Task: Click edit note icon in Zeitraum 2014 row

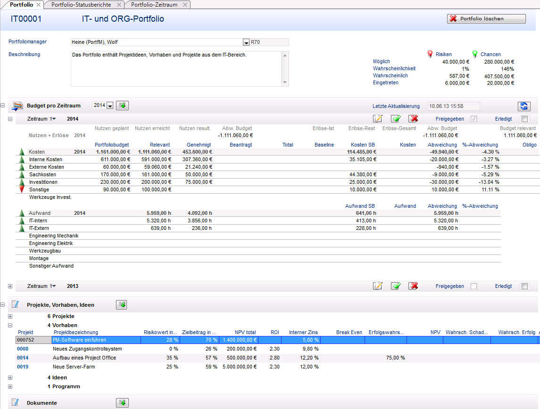Action: point(378,119)
